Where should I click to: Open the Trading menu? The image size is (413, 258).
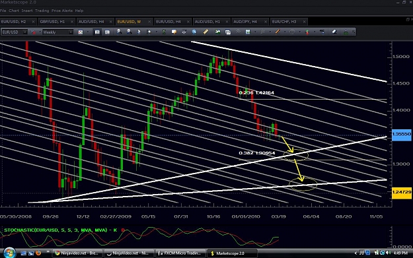42,11
